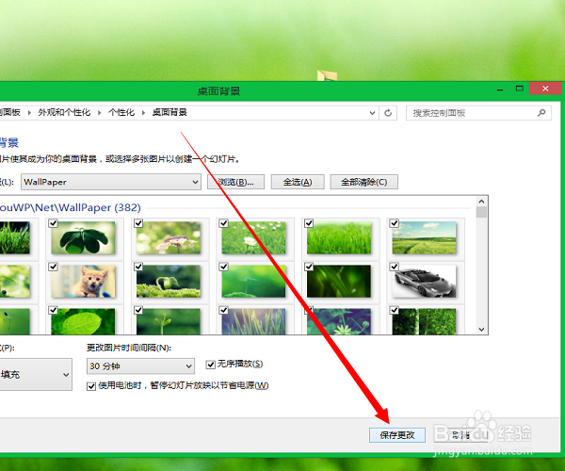Image resolution: width=565 pixels, height=471 pixels.
Task: Maximize the 桌面背景 window
Action: (x=519, y=89)
